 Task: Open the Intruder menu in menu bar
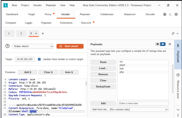click(x=37, y=5)
